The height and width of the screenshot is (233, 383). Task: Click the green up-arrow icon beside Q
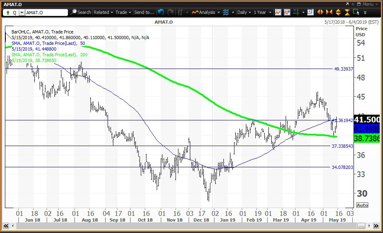pos(8,12)
